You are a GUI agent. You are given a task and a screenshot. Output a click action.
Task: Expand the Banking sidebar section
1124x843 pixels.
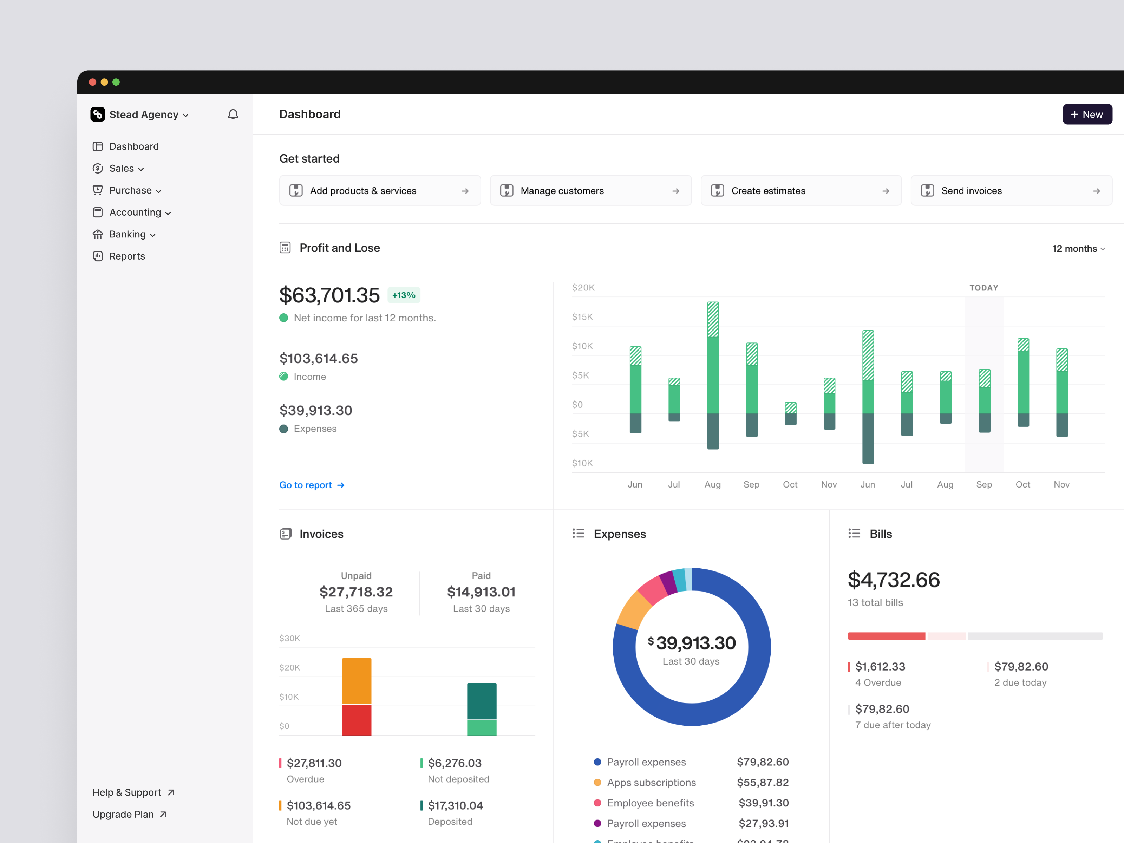point(152,235)
